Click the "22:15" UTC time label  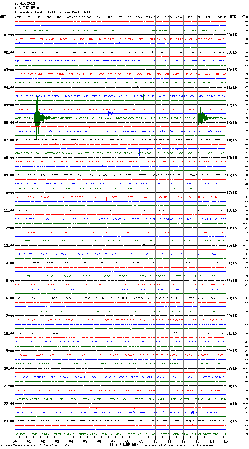click(x=232, y=281)
